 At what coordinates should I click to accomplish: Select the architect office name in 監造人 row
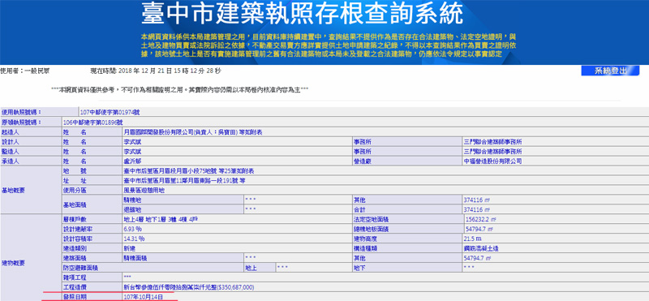[x=493, y=152]
